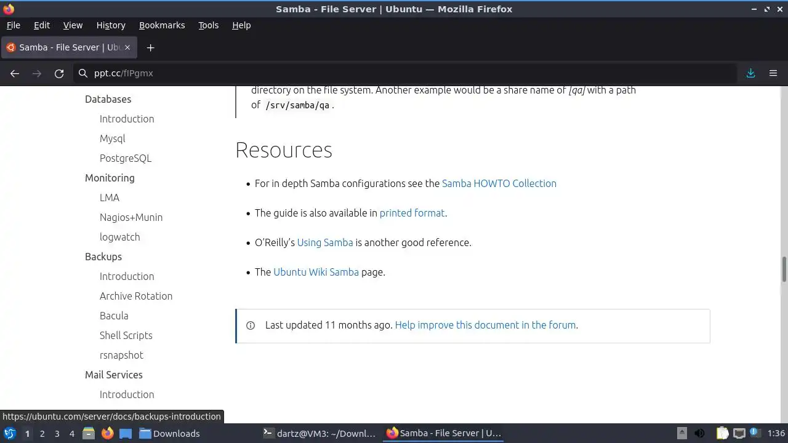Click the address bar URL field
Image resolution: width=788 pixels, height=443 pixels.
pos(405,73)
